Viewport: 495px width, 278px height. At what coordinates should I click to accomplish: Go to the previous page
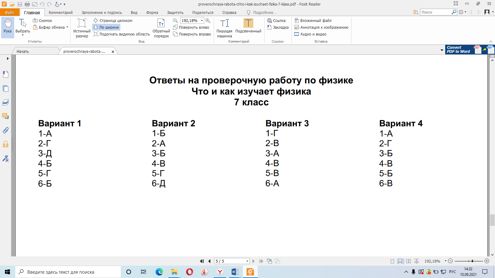[x=209, y=261]
